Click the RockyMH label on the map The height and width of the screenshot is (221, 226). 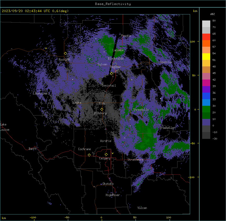(64, 59)
